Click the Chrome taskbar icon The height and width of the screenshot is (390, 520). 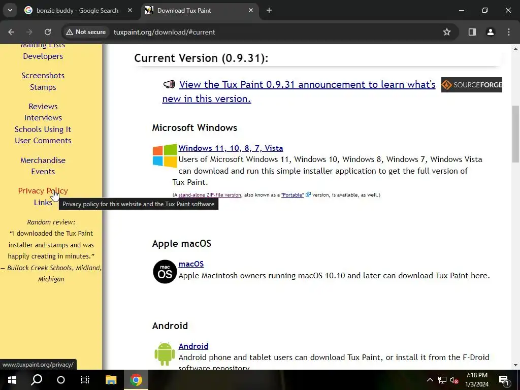[136, 380]
